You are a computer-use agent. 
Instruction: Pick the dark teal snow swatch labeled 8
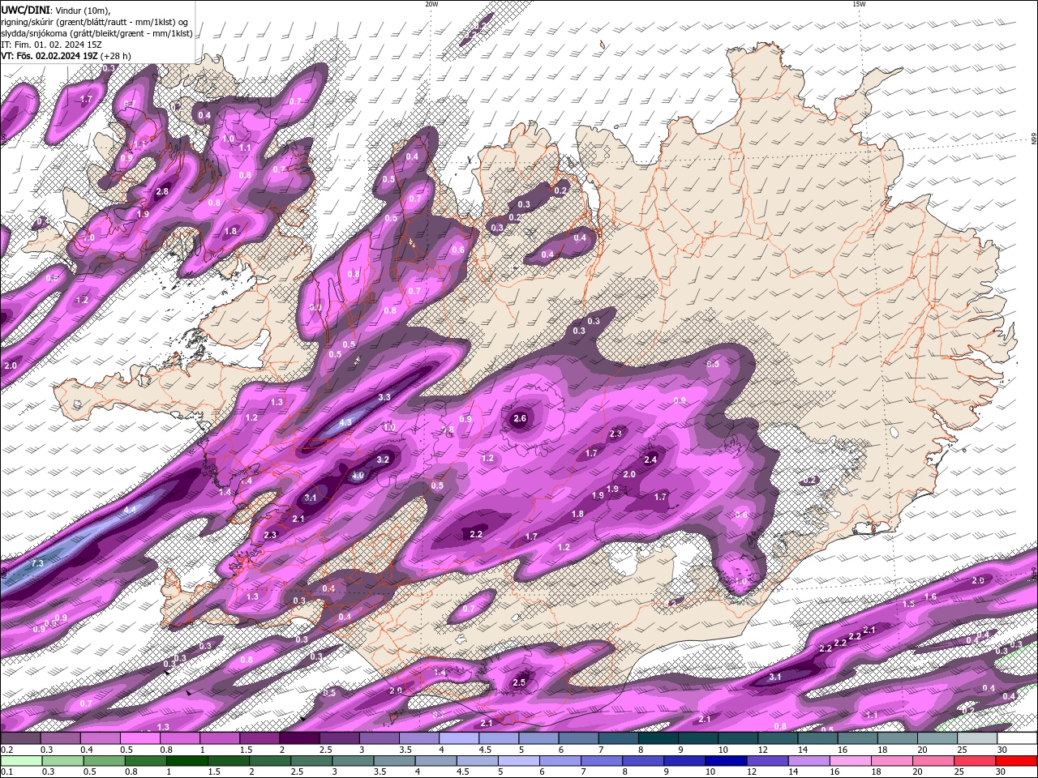point(658,737)
